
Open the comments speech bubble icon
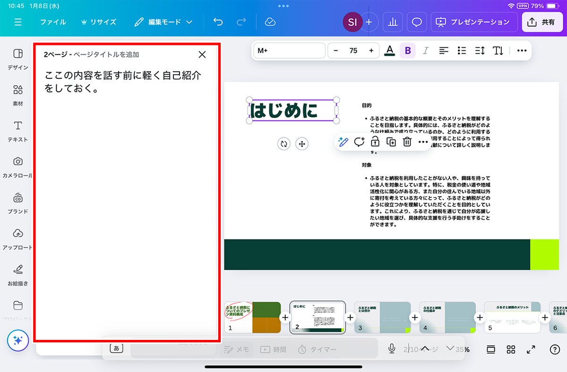417,22
